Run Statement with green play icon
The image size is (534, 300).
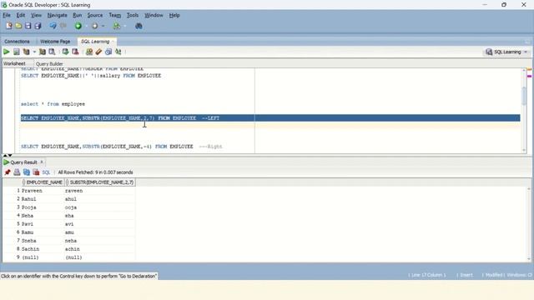pyautogui.click(x=7, y=52)
